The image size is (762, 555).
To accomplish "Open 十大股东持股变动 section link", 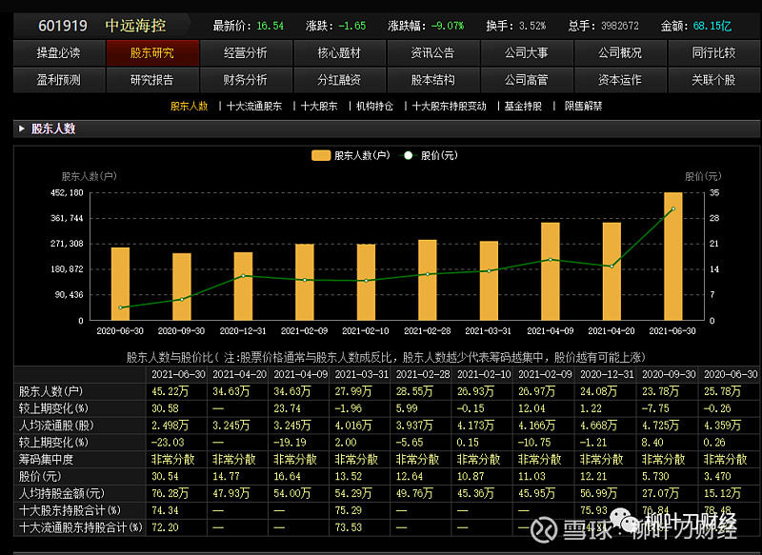I will 449,107.
